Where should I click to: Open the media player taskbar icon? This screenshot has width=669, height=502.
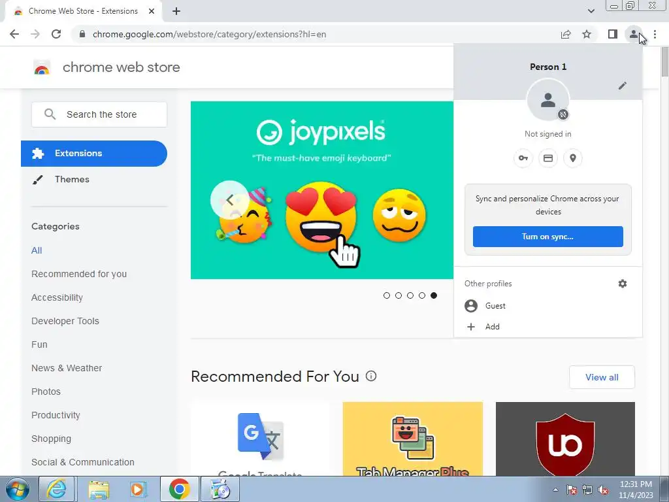138,489
